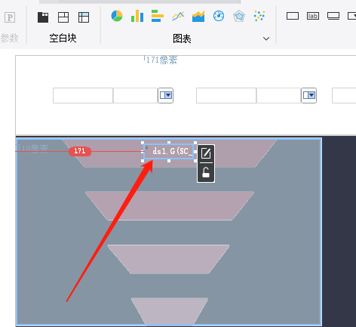The height and width of the screenshot is (327, 356).
Task: Insert a horizontal bar chart
Action: [x=158, y=16]
